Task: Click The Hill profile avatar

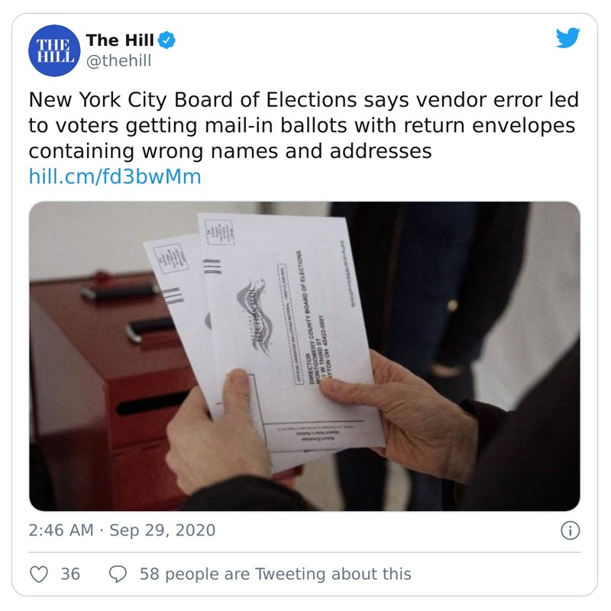Action: tap(54, 50)
